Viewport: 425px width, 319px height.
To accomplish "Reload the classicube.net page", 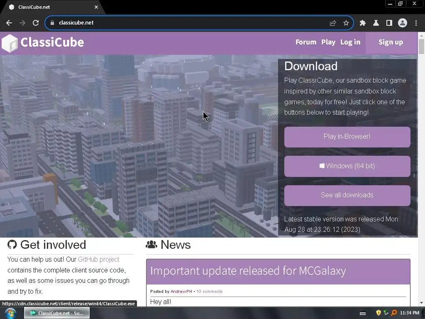I will [x=36, y=23].
